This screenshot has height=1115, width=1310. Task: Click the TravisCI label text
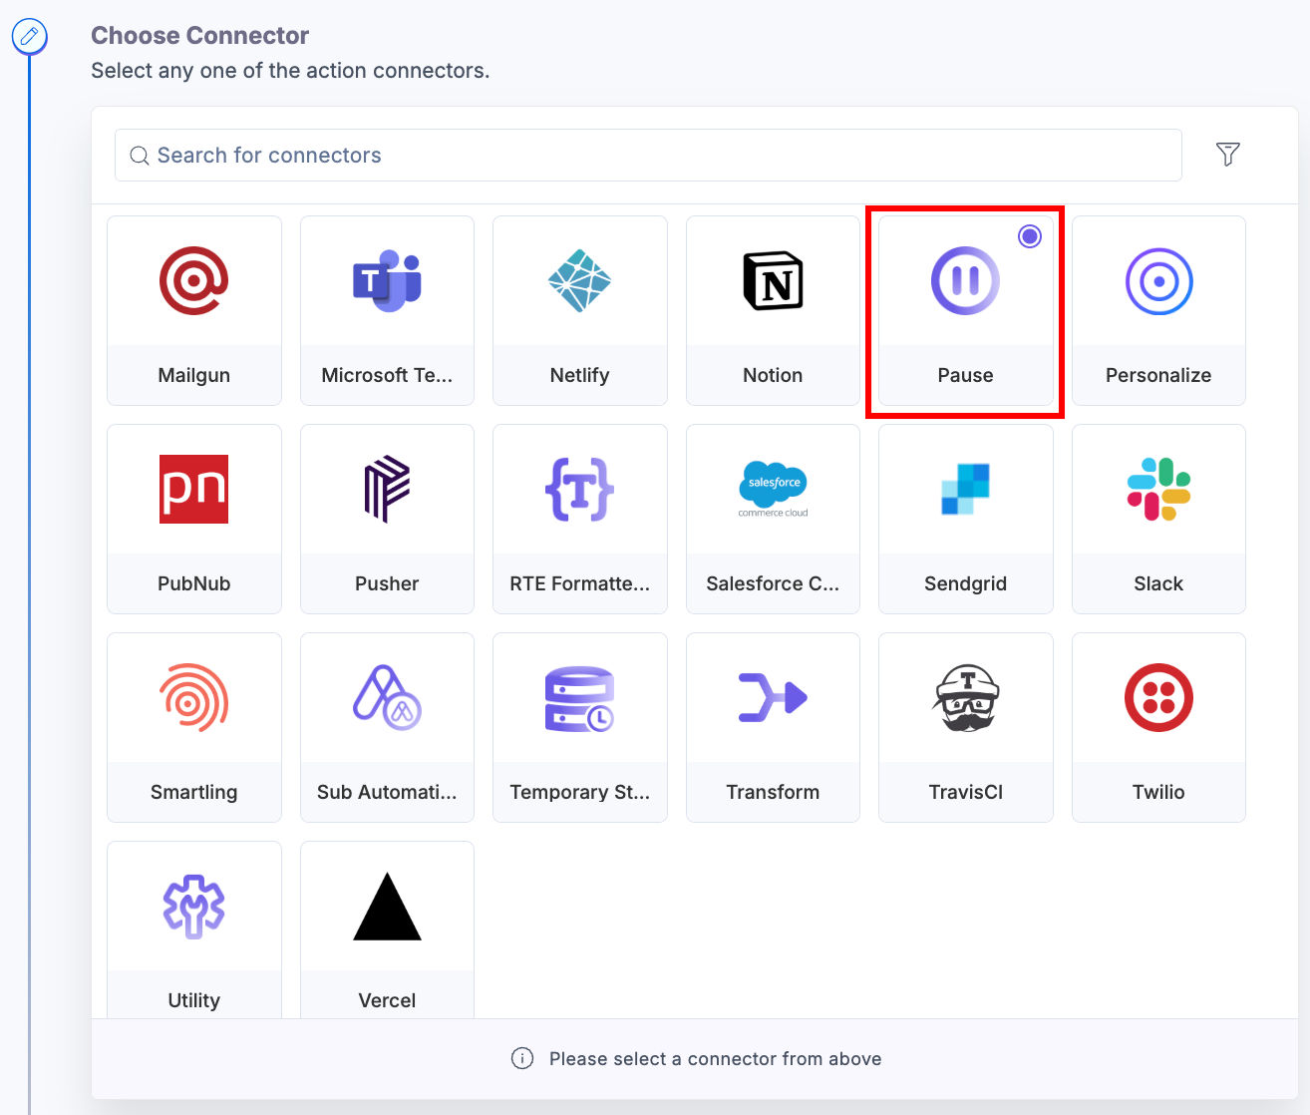click(965, 792)
